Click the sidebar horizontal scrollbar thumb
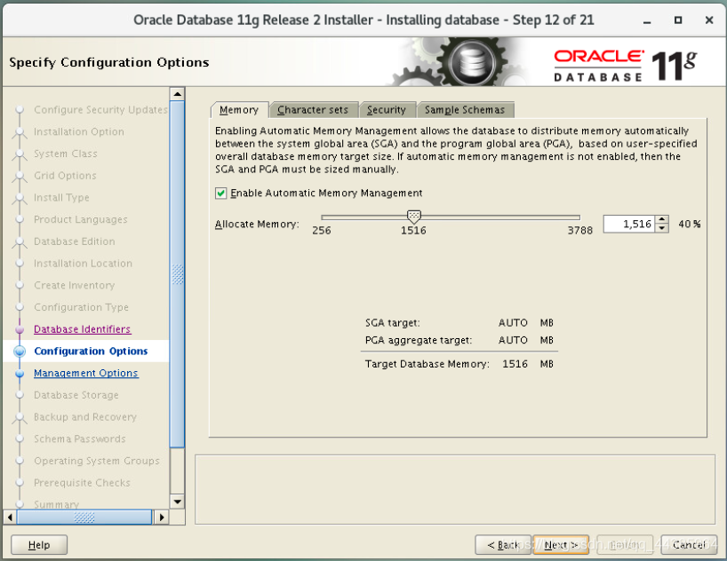The height and width of the screenshot is (561, 727). (x=84, y=517)
